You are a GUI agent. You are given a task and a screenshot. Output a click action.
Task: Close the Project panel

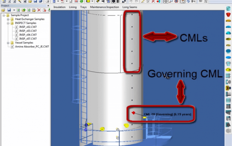48,6
